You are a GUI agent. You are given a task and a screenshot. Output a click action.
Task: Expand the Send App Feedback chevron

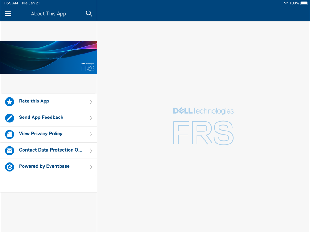(91, 118)
